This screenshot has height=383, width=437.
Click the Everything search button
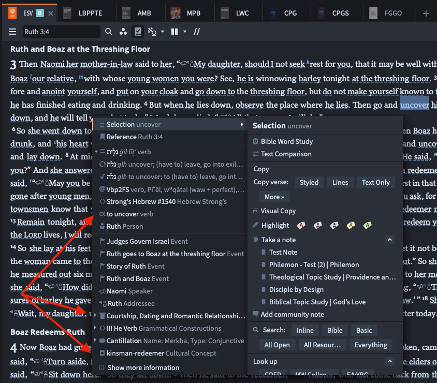[x=371, y=345]
